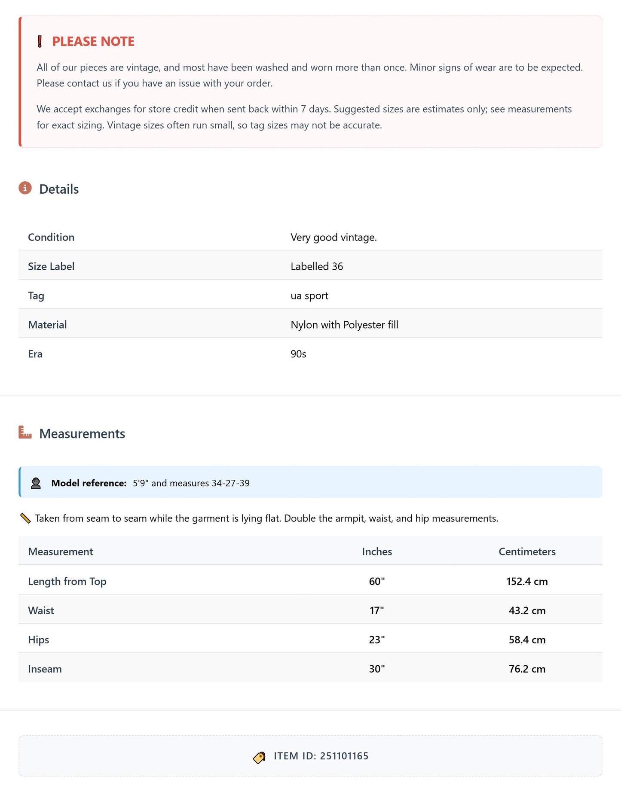Click the Measurements section heading
621x792 pixels.
point(82,434)
